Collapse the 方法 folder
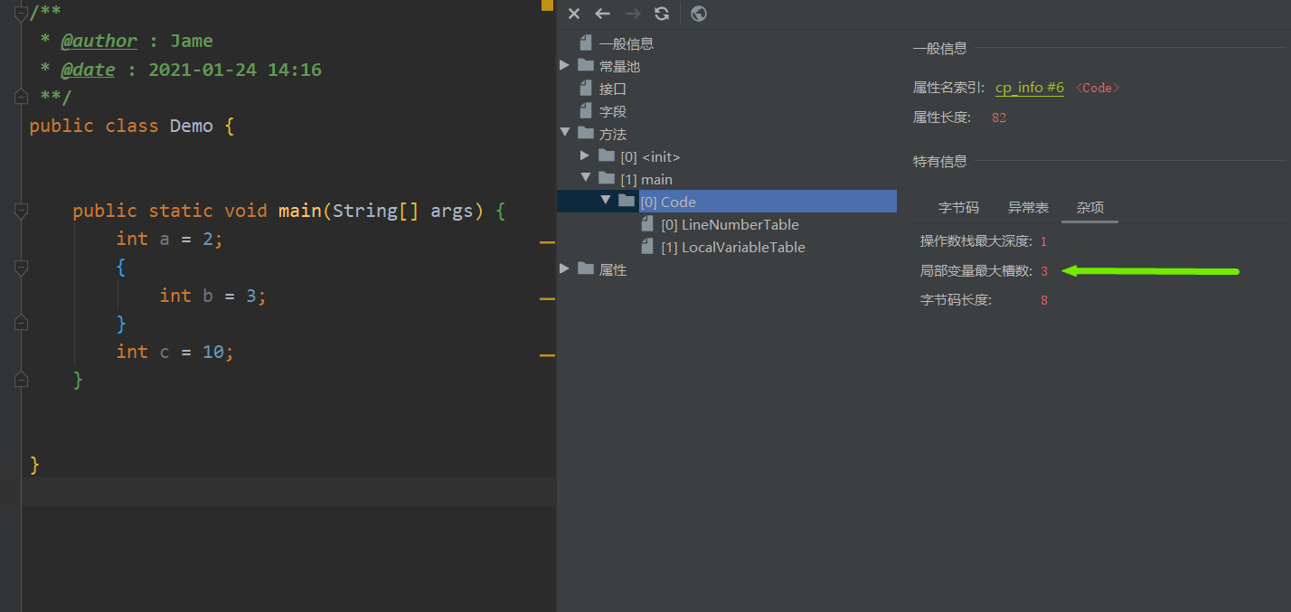This screenshot has height=612, width=1291. coord(564,133)
